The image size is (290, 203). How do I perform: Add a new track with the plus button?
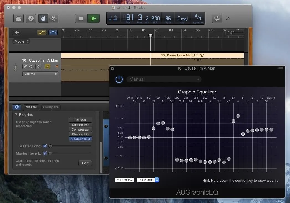point(17,33)
